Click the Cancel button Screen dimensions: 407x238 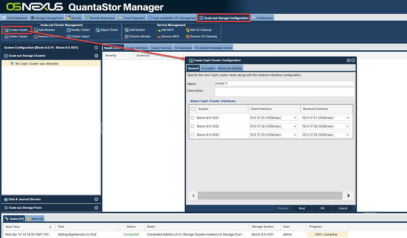click(x=343, y=208)
